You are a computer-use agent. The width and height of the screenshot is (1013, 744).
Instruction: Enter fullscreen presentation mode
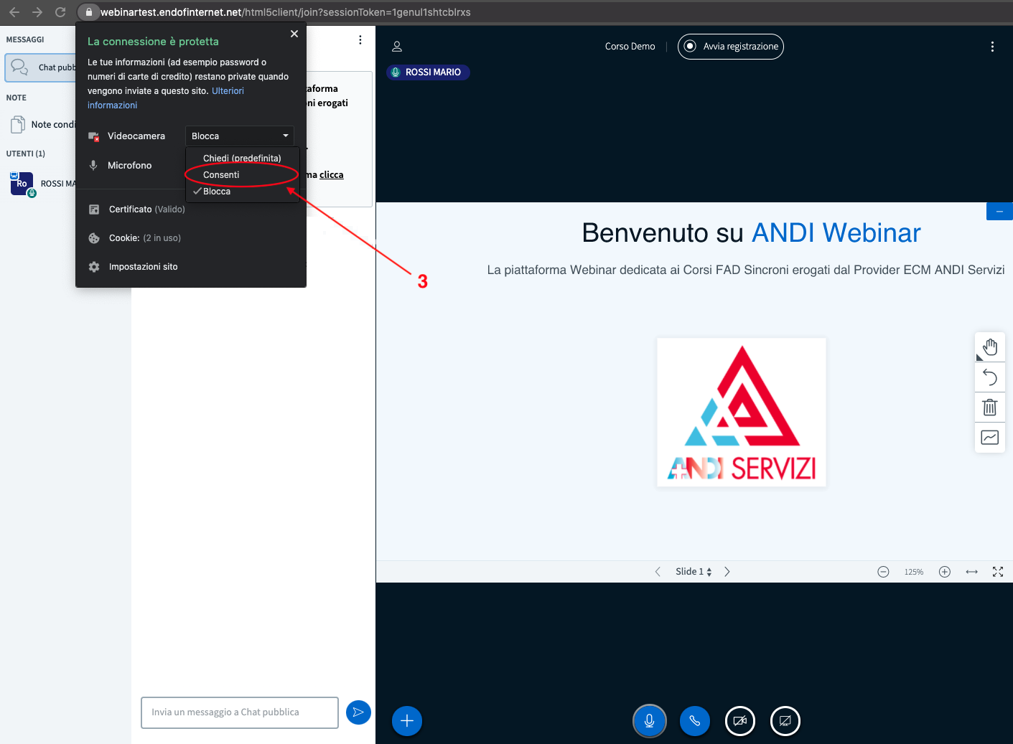point(998,572)
